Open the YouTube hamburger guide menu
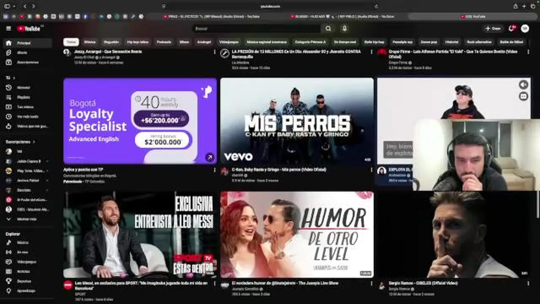Image resolution: width=540 pixels, height=304 pixels. 8,28
